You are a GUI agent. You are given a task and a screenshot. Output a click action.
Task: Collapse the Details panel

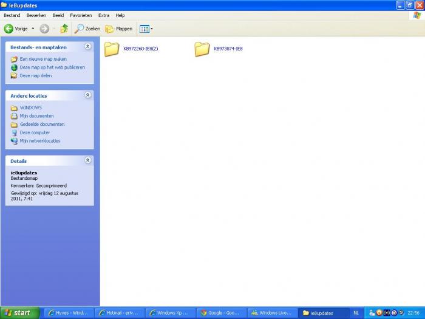coord(87,160)
